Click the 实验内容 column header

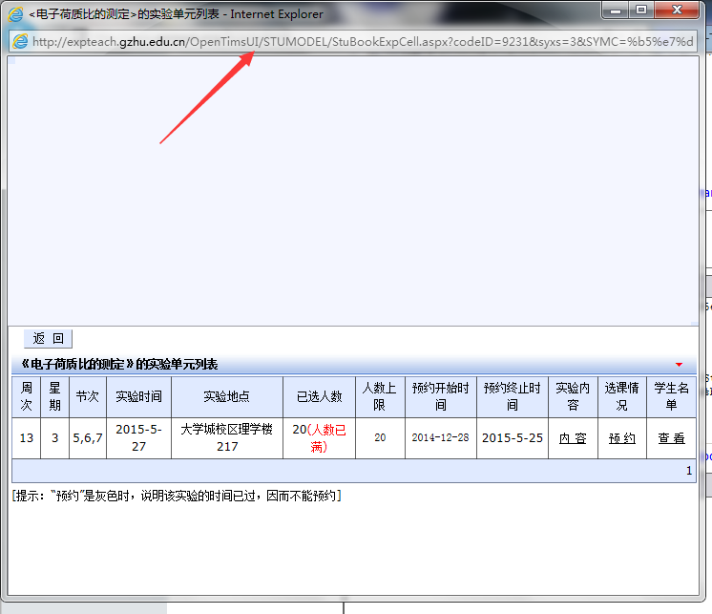573,396
